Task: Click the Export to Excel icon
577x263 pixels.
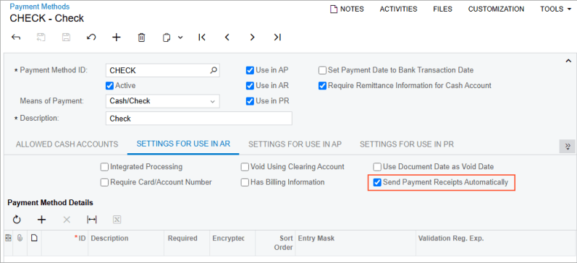Action: pos(117,220)
